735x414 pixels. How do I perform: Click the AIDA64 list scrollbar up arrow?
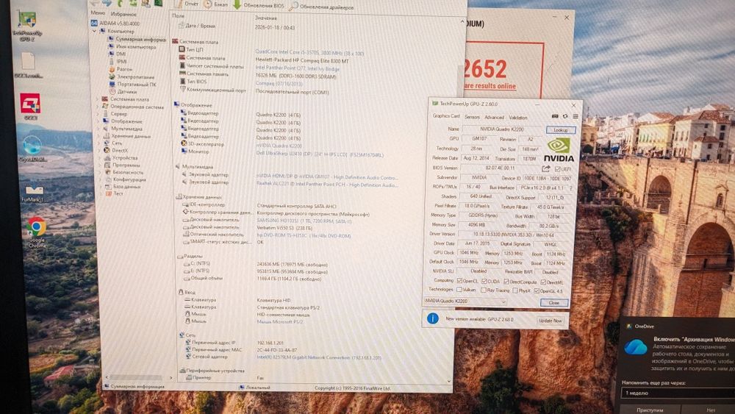pos(462,22)
